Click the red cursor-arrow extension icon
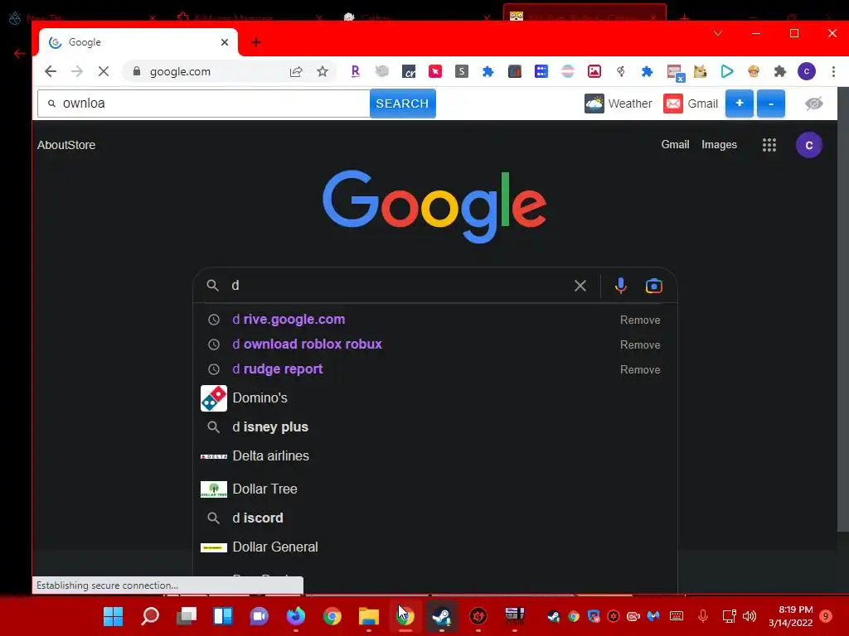849x636 pixels. coord(434,71)
